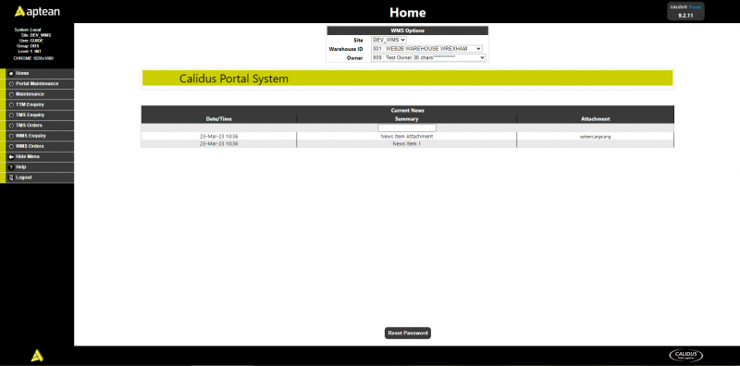The width and height of the screenshot is (740, 366).
Task: Click the Calidus Portal version badge
Action: [x=685, y=11]
